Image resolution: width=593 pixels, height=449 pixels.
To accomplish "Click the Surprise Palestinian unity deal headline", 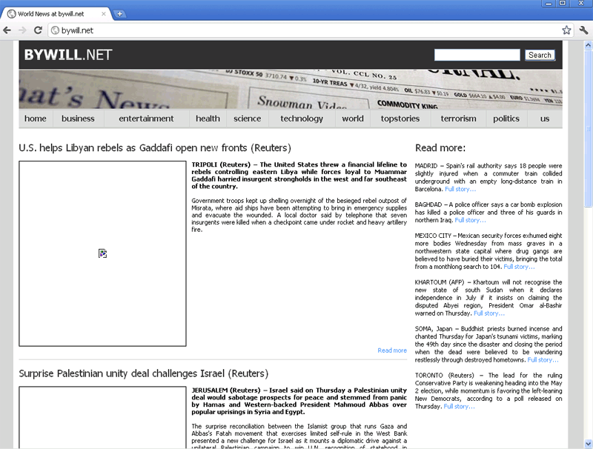I will 143,373.
